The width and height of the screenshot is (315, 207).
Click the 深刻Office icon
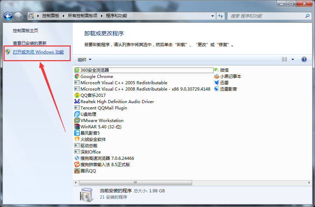point(77,152)
